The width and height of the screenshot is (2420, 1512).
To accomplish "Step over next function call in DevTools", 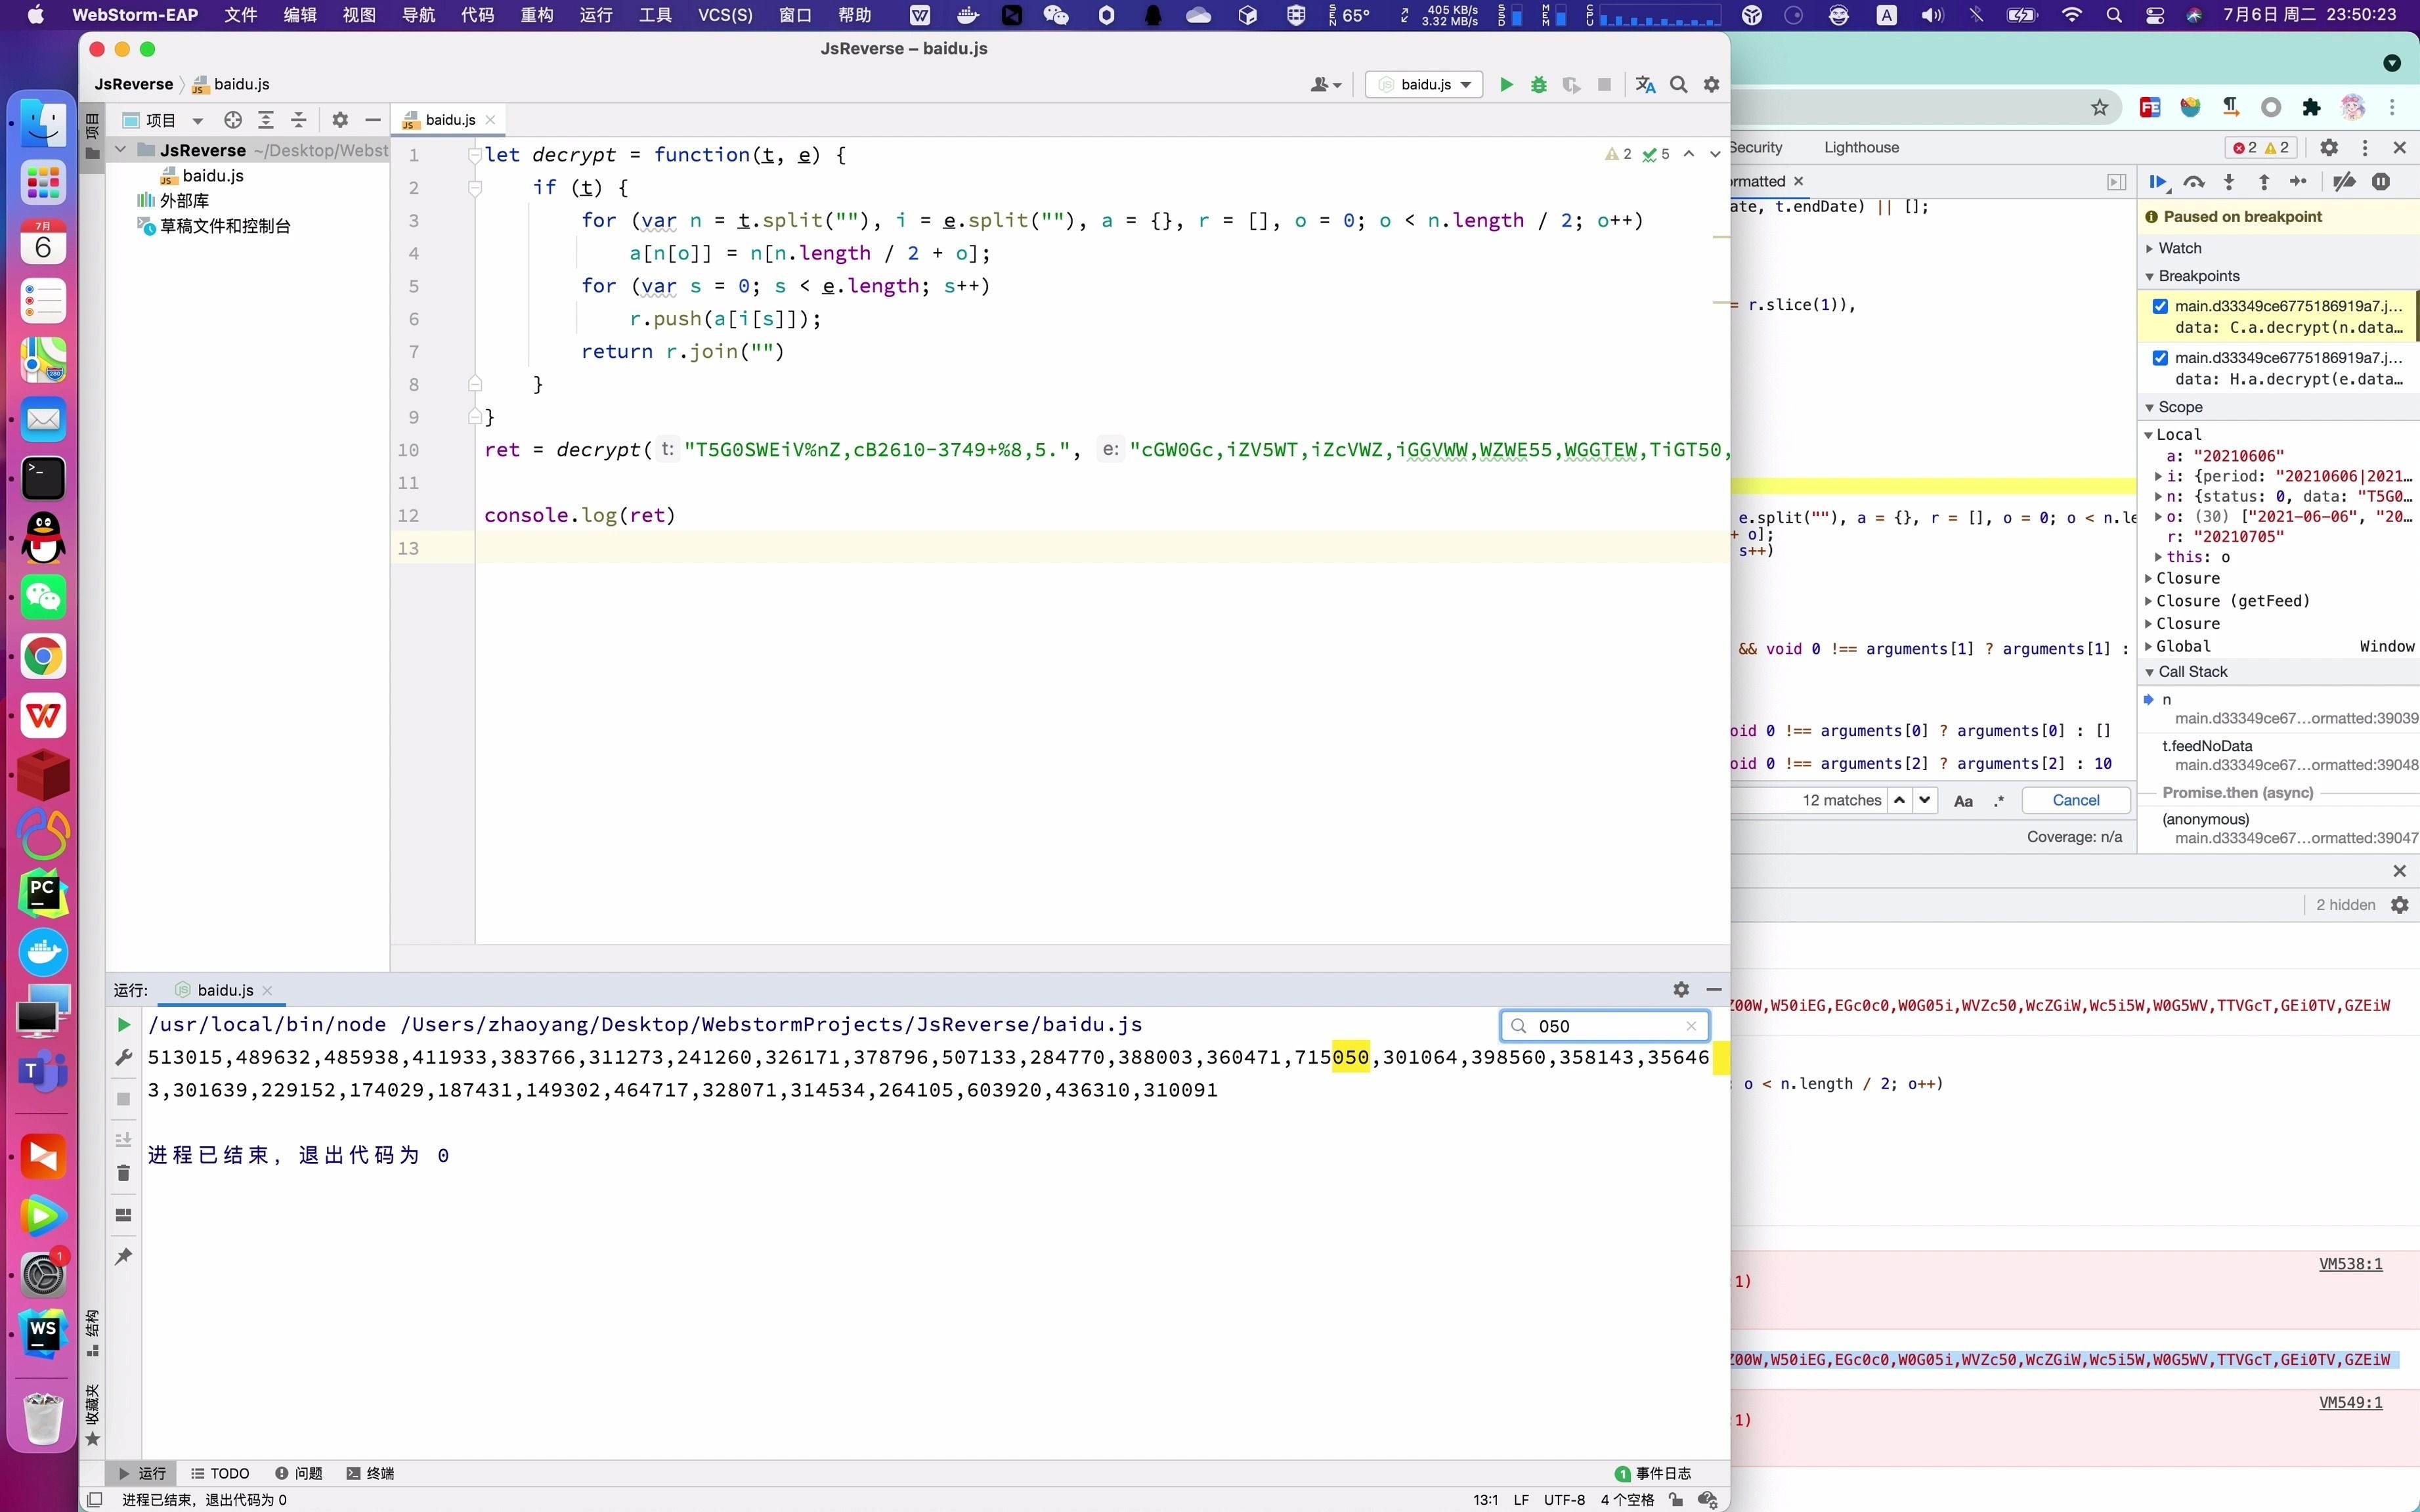I will [x=2194, y=182].
